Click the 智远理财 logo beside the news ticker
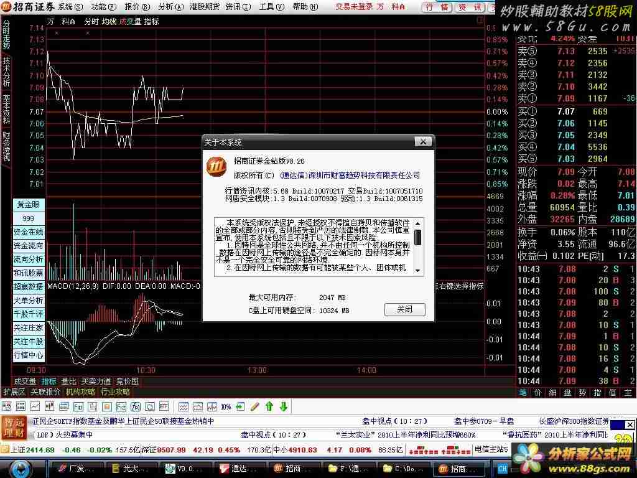 [x=14, y=428]
